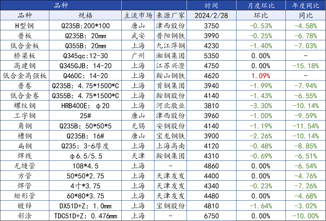This screenshot has height=221, width=326.
Task: Select the 矩形管 product cell
Action: point(25,196)
